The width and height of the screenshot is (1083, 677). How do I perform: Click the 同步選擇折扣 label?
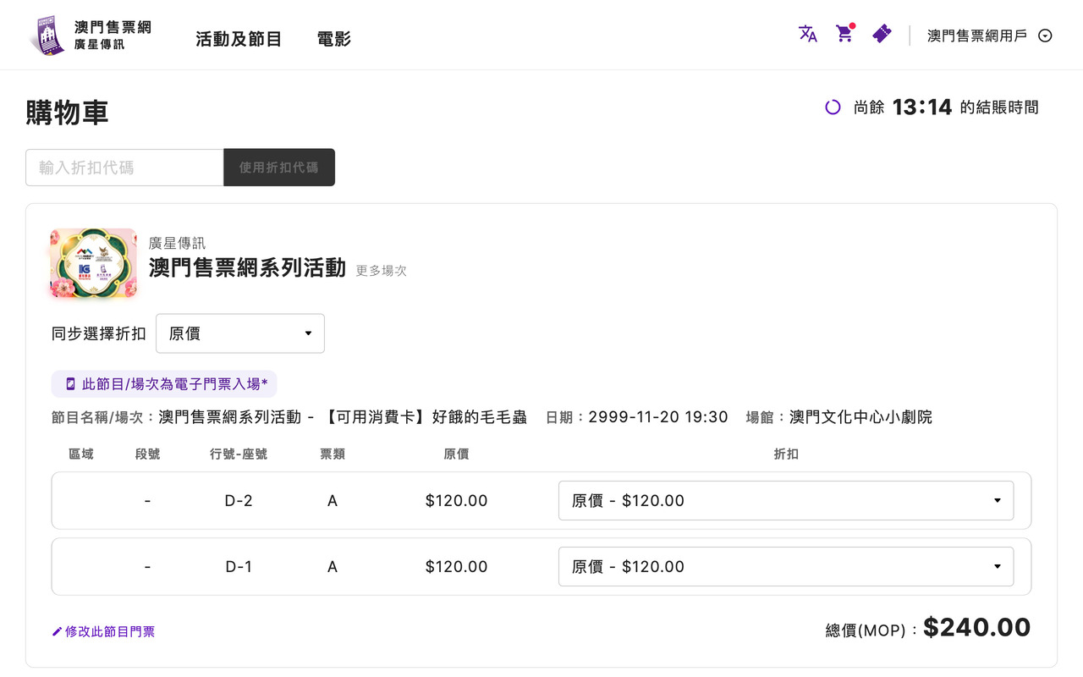99,333
